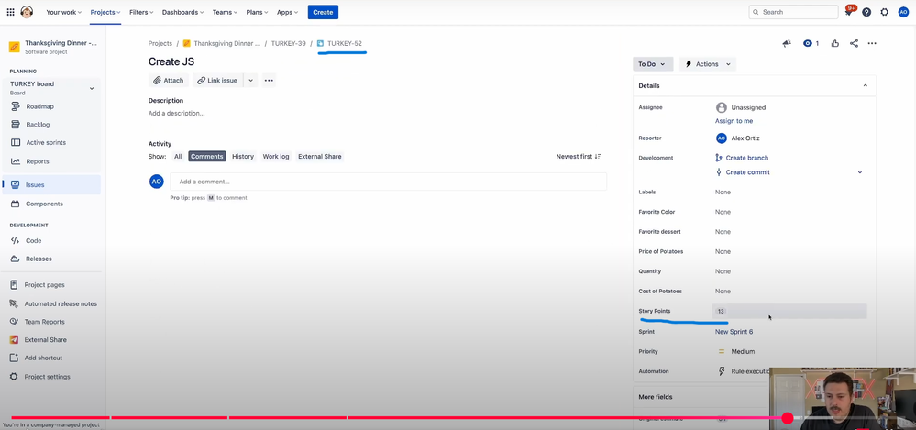The height and width of the screenshot is (430, 916).
Task: Open the Apps dropdown menu
Action: coord(287,12)
